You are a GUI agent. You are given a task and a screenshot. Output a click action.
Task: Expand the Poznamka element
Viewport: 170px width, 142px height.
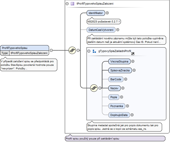click(127, 106)
